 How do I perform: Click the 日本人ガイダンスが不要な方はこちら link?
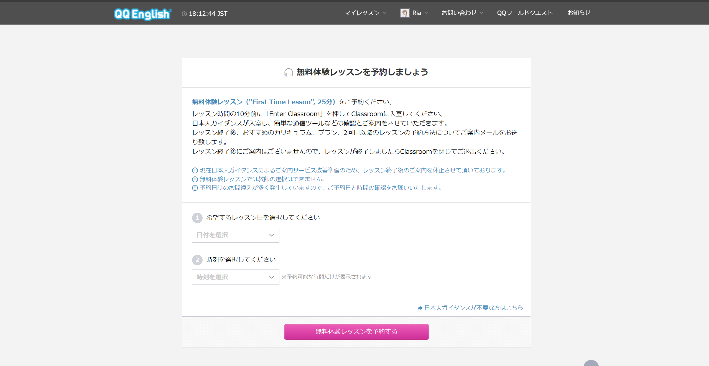473,308
